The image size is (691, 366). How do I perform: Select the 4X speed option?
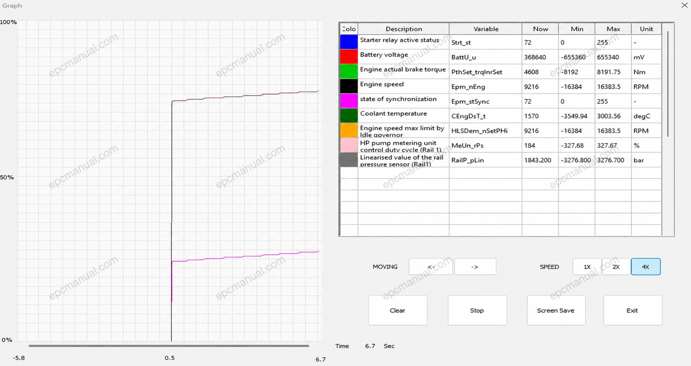pyautogui.click(x=645, y=267)
